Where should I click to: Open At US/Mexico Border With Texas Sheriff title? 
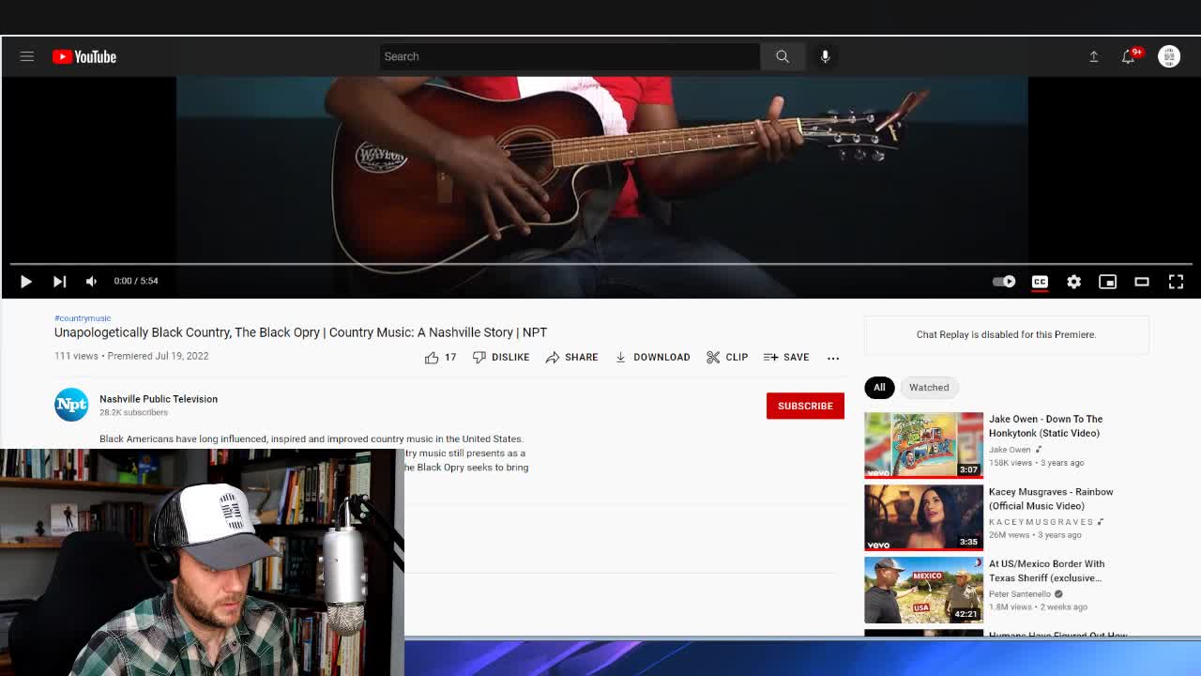point(1046,571)
